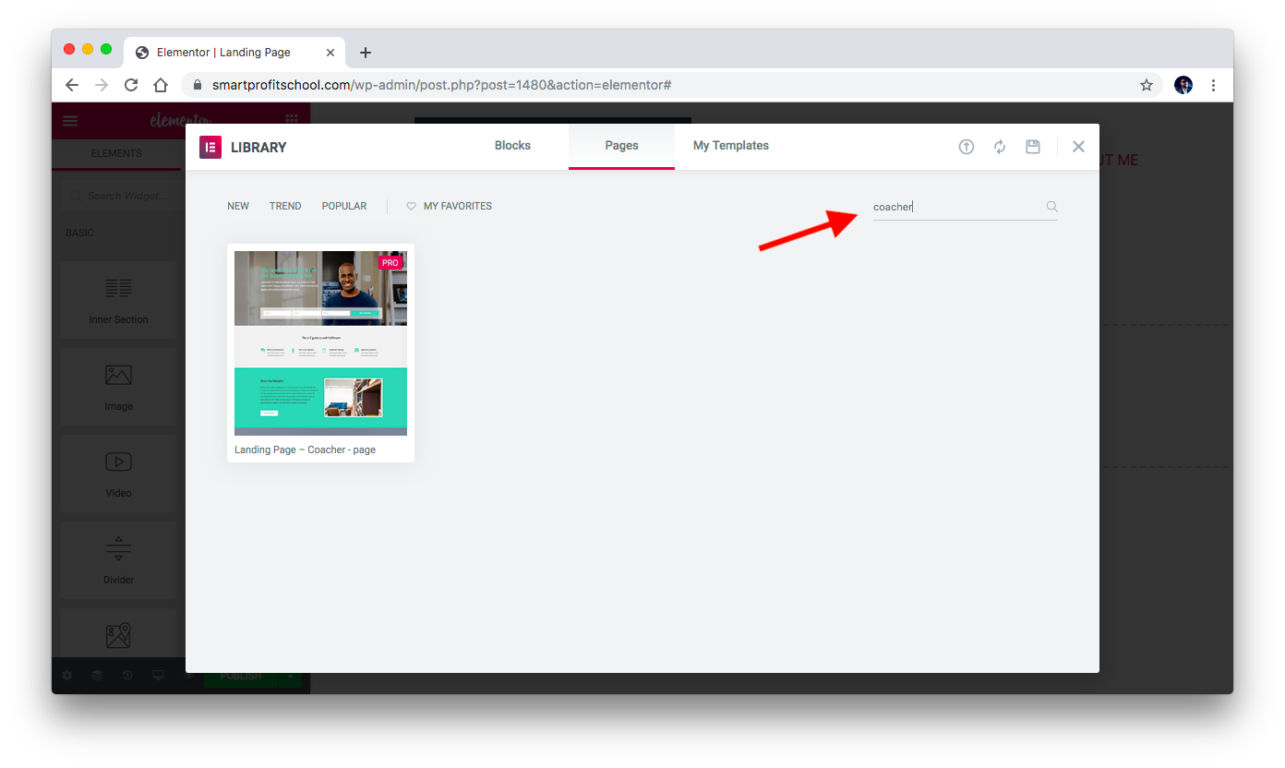Go back in browser history

(72, 85)
